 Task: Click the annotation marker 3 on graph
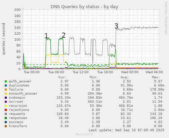point(116,26)
